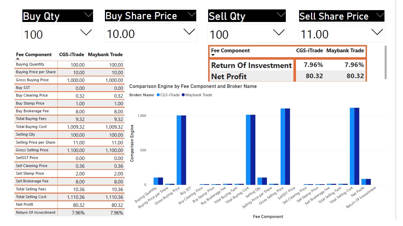Click the Gross Selling Price chart bar
403x226 pixels.
pos(285,146)
